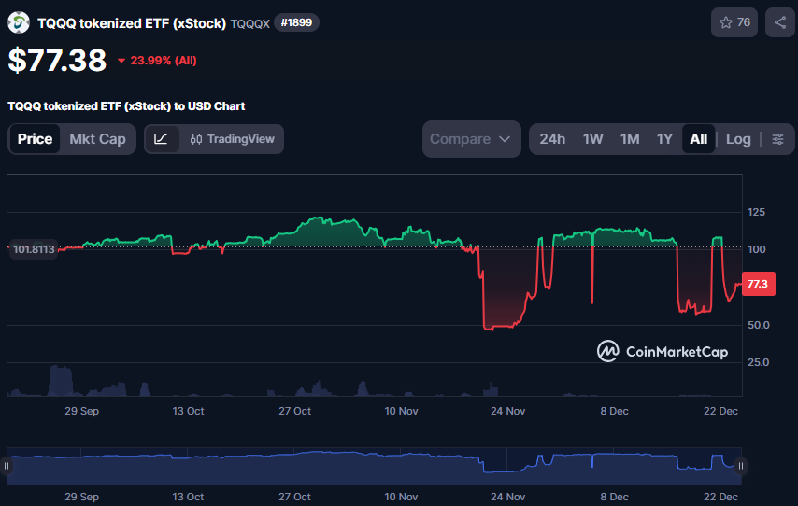The width and height of the screenshot is (798, 506).
Task: Toggle the Log scale option
Action: [738, 139]
